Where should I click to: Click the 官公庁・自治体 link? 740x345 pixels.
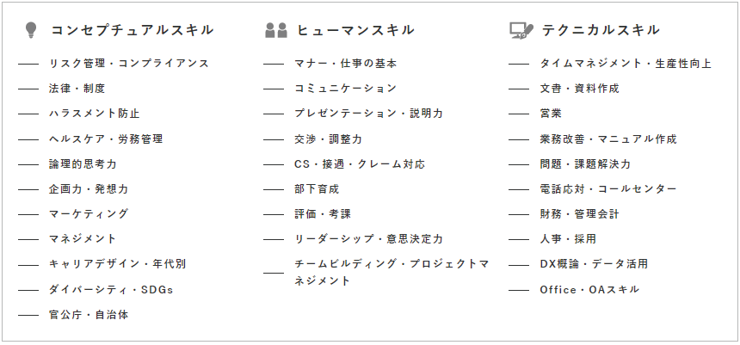(x=89, y=315)
